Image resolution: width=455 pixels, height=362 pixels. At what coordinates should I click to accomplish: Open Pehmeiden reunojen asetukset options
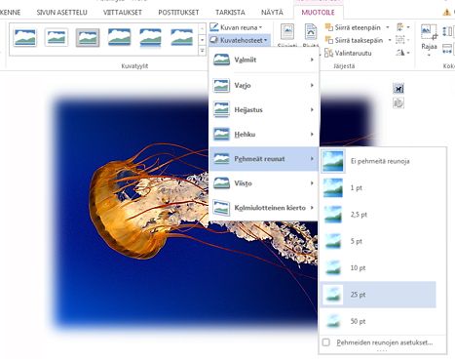(385, 342)
